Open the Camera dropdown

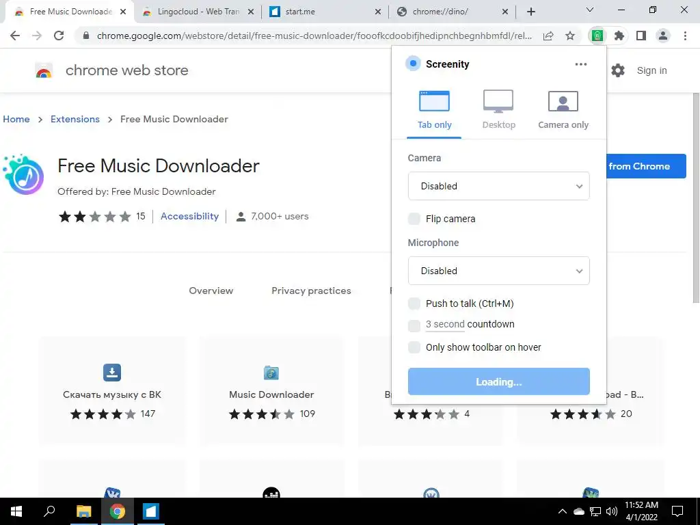(498, 186)
